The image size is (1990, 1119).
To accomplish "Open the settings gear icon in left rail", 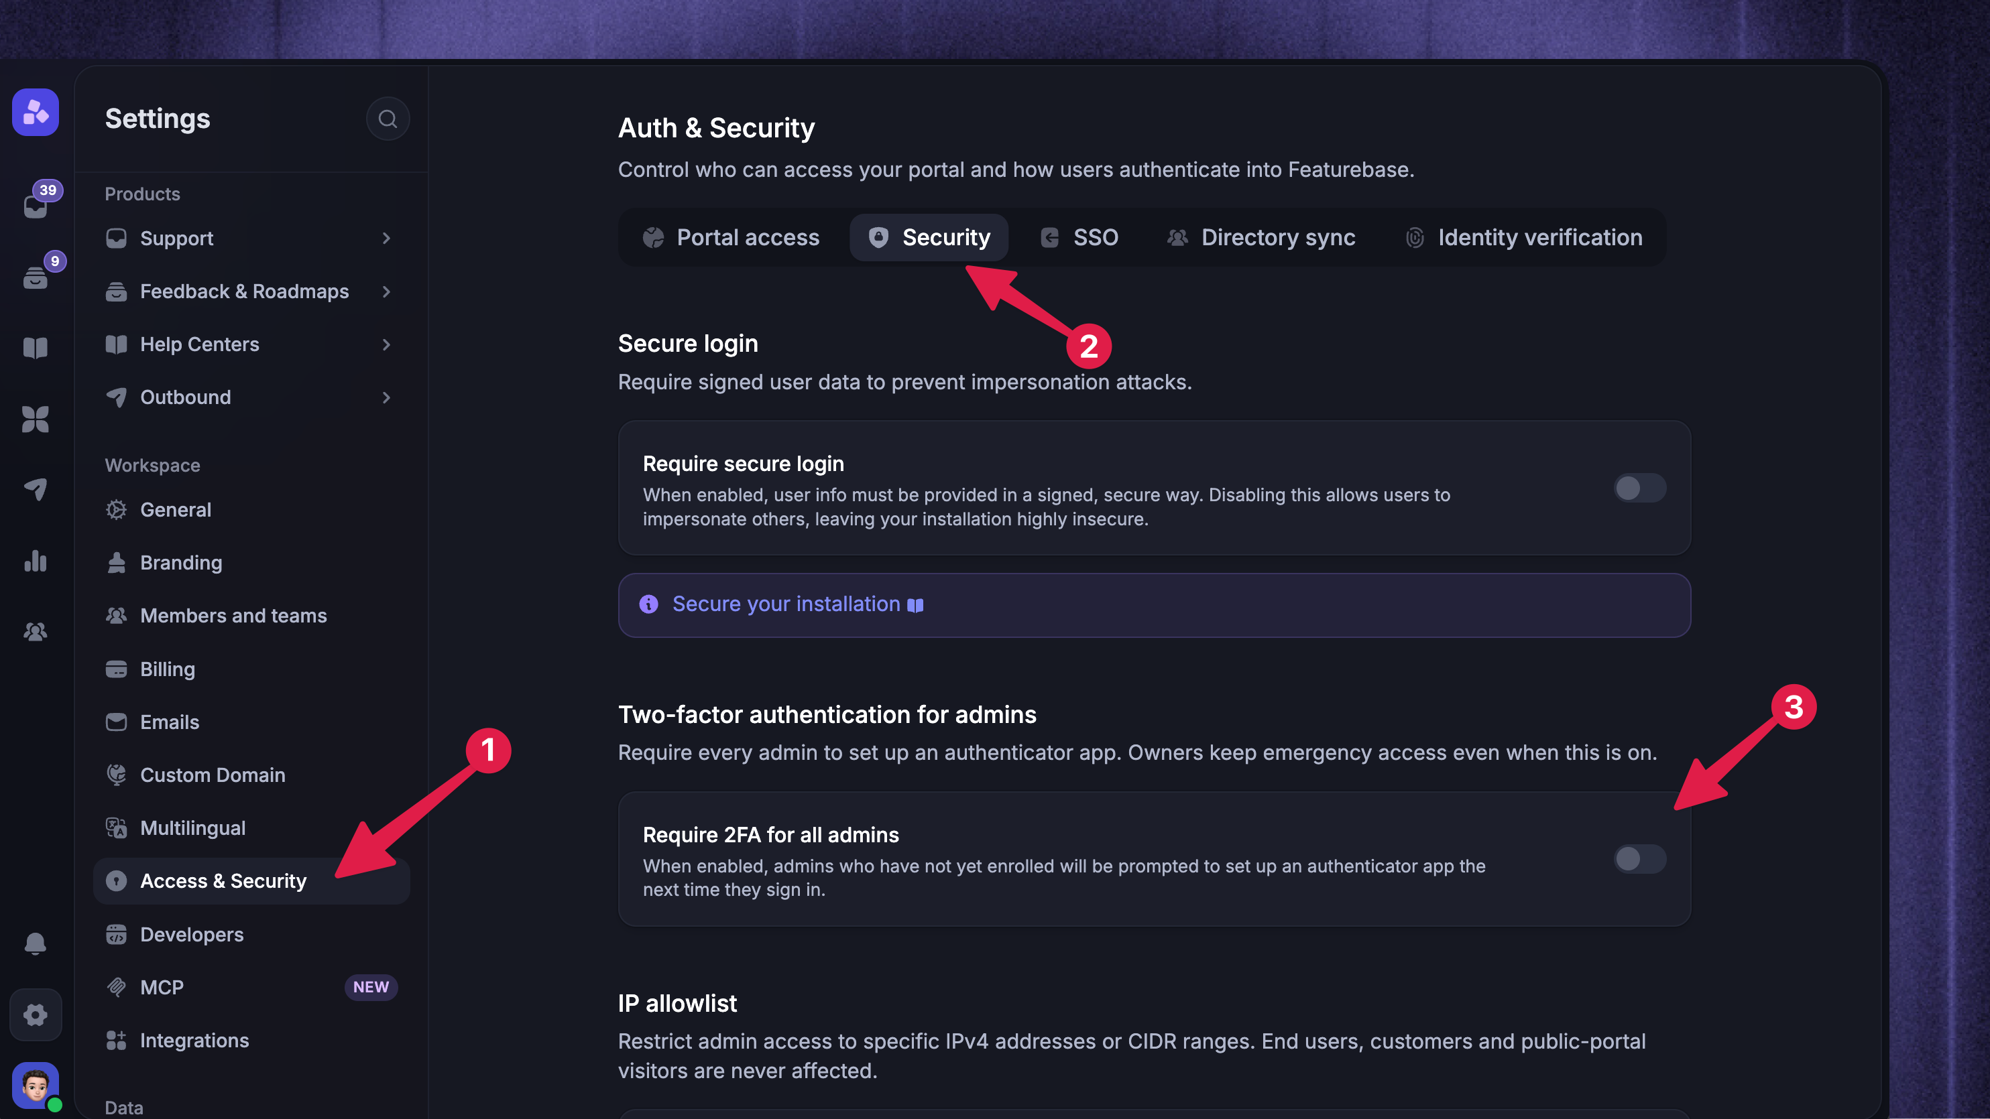I will pos(36,1014).
